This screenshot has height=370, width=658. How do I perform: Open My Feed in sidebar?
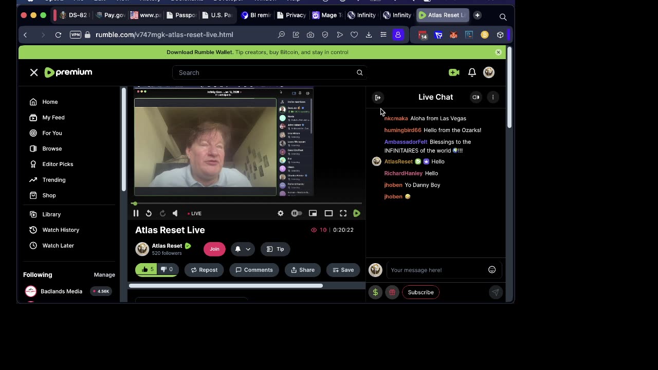pyautogui.click(x=53, y=117)
